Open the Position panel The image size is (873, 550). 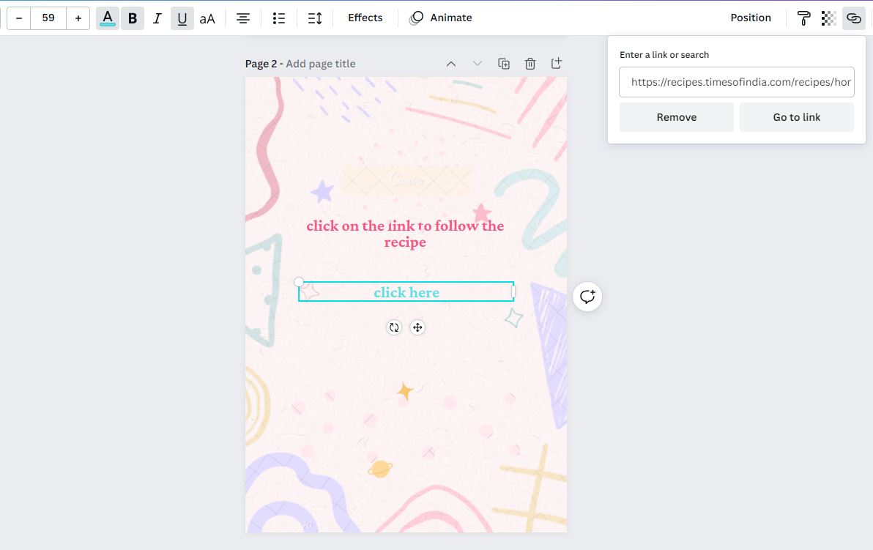pyautogui.click(x=751, y=18)
